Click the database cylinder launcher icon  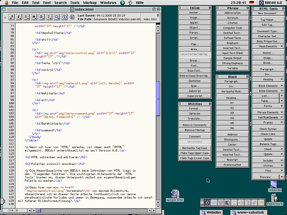coord(247,203)
